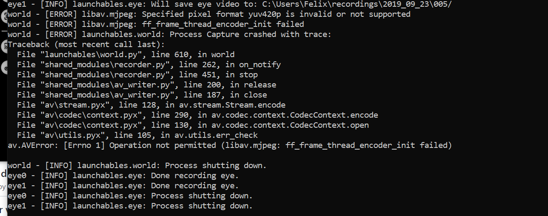The height and width of the screenshot is (216, 548).
Task: Click the eye0 Done recording eye line
Action: [x=123, y=176]
